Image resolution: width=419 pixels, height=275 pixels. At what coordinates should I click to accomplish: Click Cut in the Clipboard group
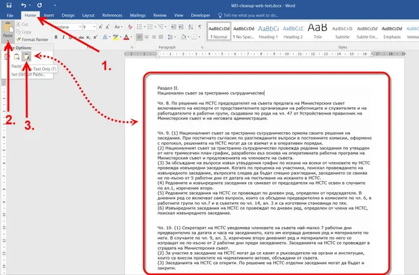(x=22, y=24)
